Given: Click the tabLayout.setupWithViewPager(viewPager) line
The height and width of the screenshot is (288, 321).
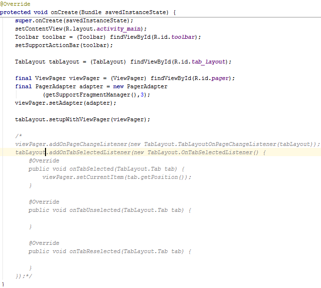Looking at the screenshot, I should [82, 119].
